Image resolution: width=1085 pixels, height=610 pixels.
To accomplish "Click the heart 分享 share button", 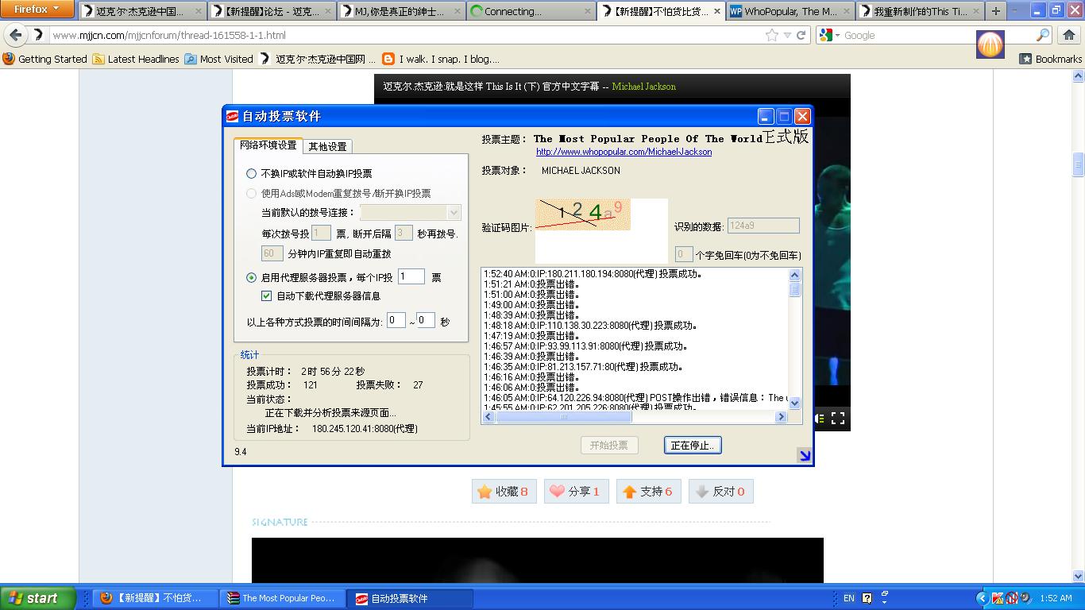I will click(x=576, y=492).
